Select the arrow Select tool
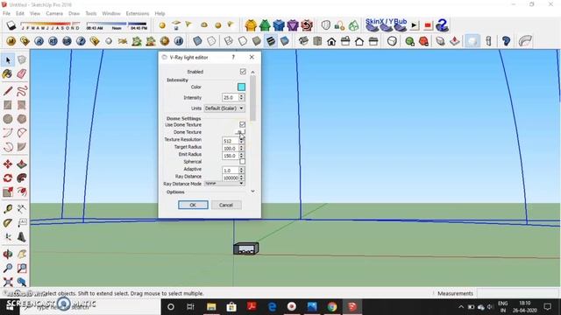This screenshot has width=561, height=315. [8, 60]
